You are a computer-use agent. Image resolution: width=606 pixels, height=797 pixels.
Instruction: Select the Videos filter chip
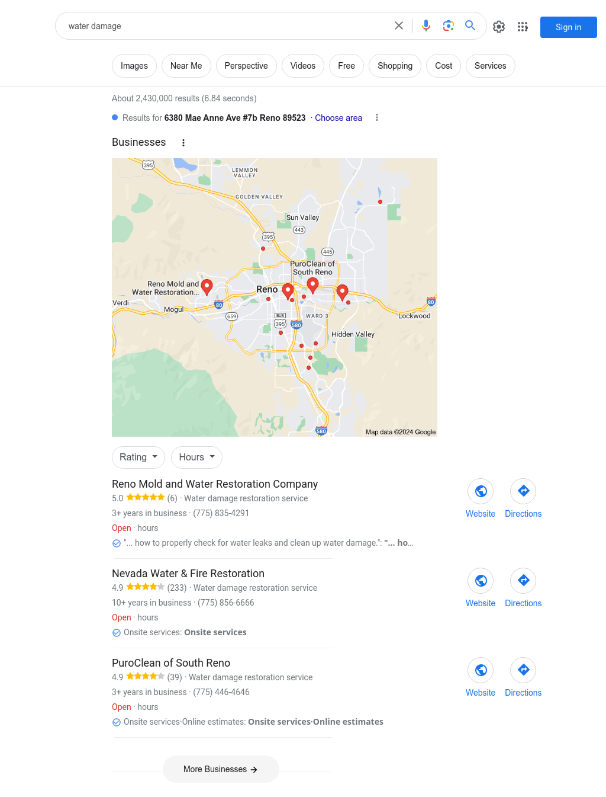(x=303, y=66)
